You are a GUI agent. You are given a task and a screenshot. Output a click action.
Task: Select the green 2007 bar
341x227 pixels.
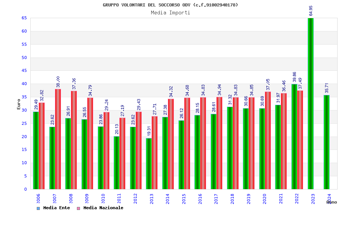(52, 158)
